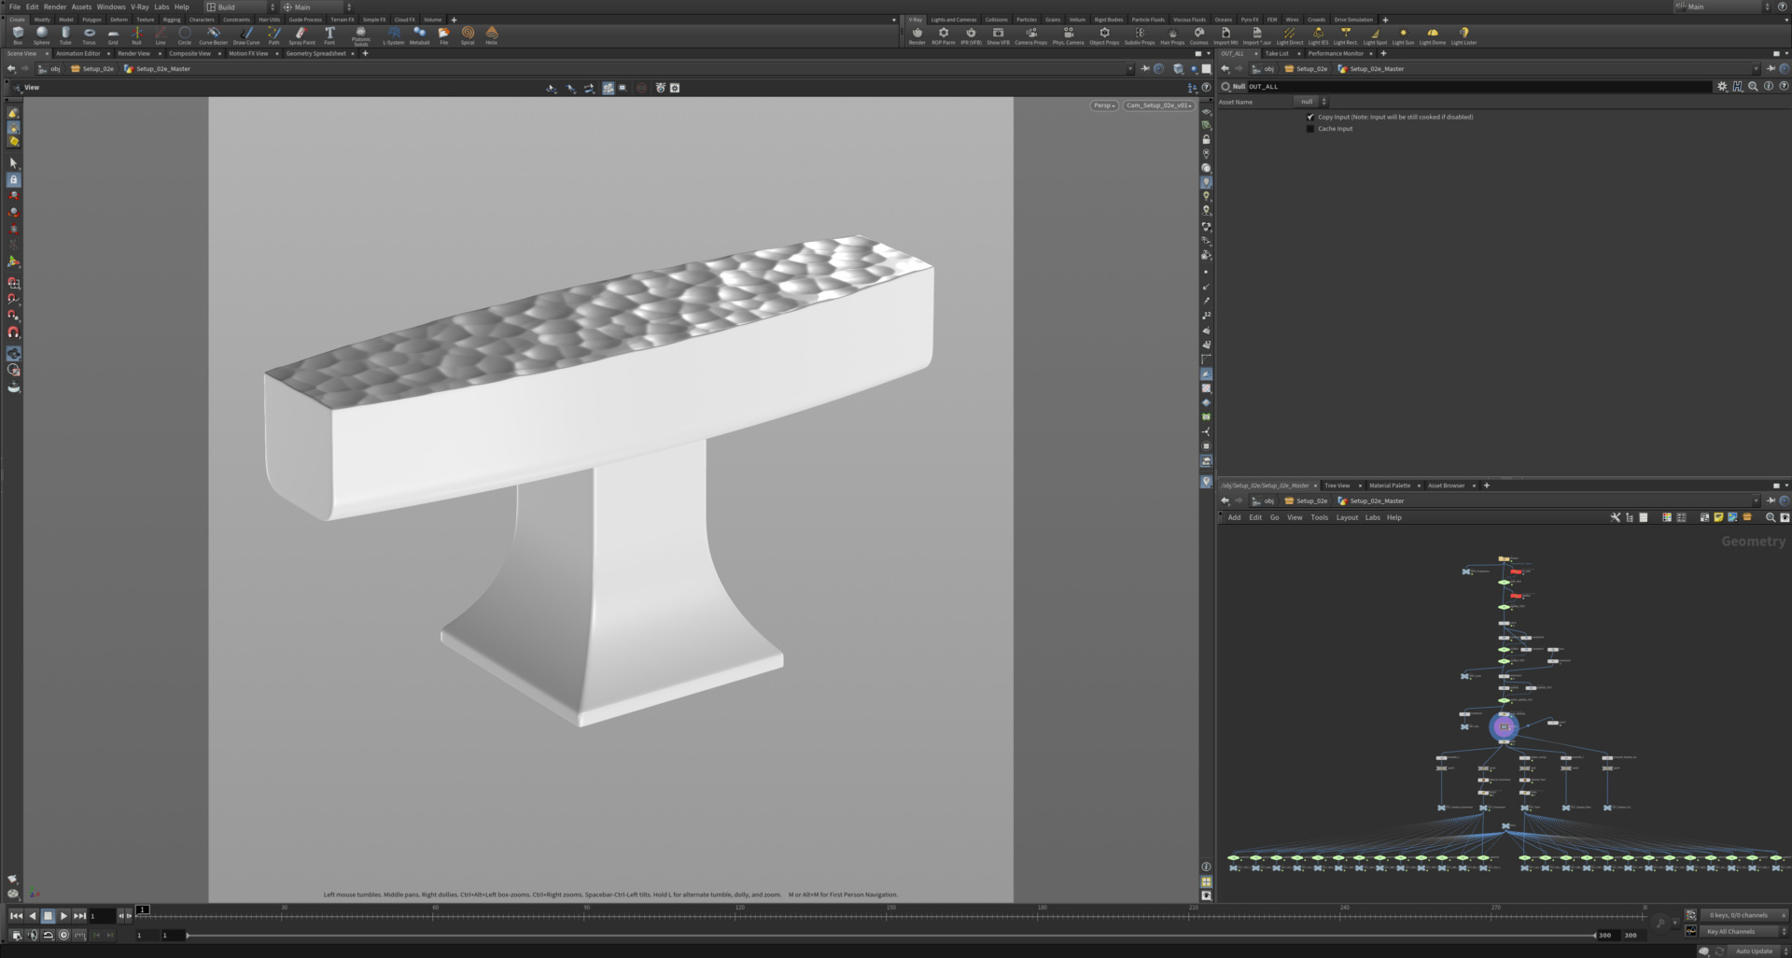1792x958 pixels.
Task: Enable the Cache Input checkbox
Action: [1309, 129]
